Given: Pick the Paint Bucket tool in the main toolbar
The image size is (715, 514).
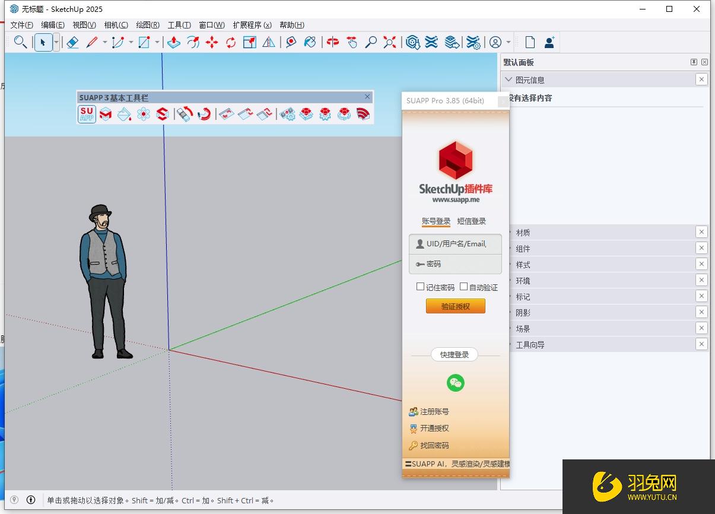Looking at the screenshot, I should pyautogui.click(x=310, y=42).
